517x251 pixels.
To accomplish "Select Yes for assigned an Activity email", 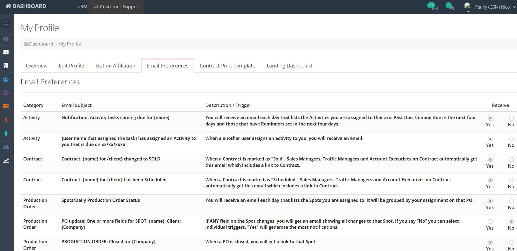I will point(490,139).
